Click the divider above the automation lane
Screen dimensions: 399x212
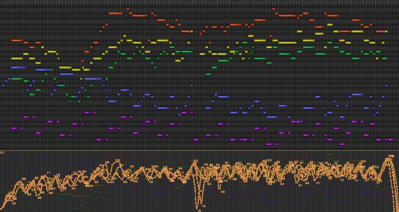tap(200, 150)
